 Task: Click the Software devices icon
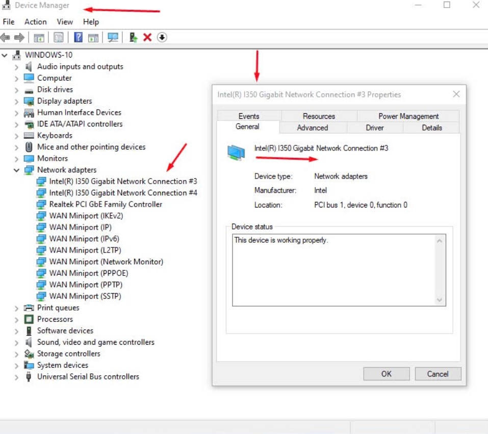(x=29, y=330)
